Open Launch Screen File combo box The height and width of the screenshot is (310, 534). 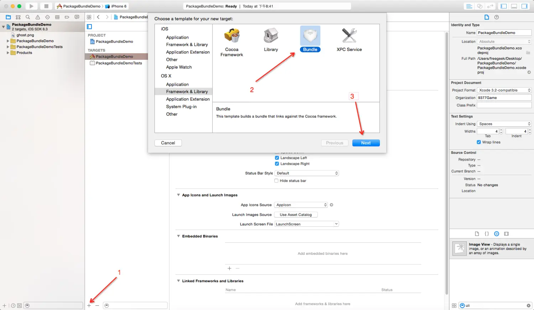pyautogui.click(x=307, y=224)
